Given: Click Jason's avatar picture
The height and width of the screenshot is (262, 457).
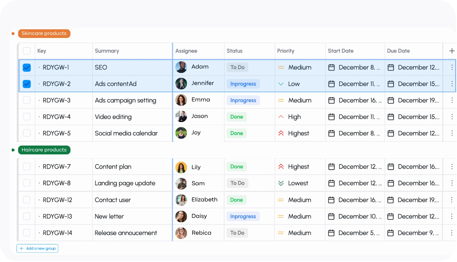Looking at the screenshot, I should coord(181,116).
